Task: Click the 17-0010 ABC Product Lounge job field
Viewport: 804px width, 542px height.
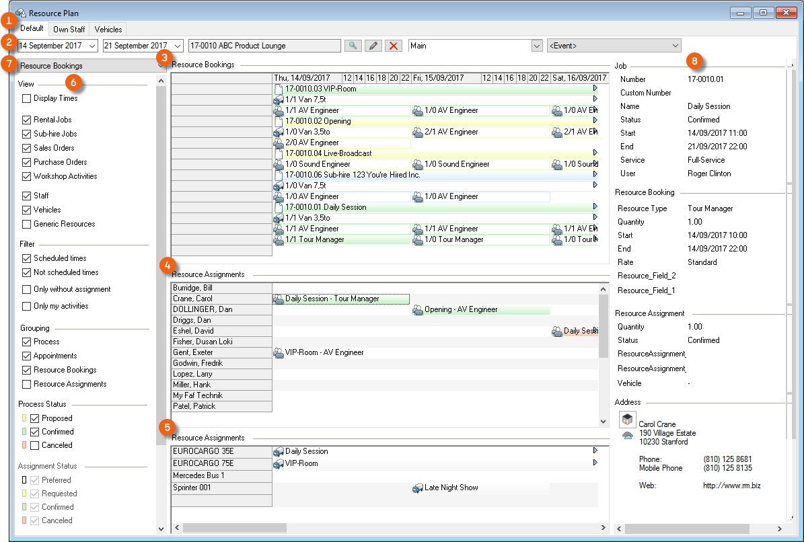Action: coord(265,46)
